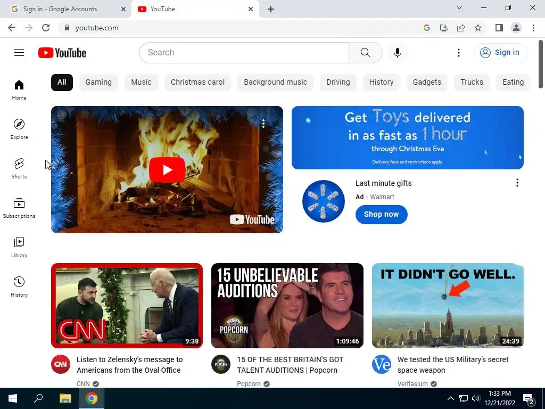Click the youtube.com address bar
Image resolution: width=545 pixels, height=409 pixels.
(x=240, y=28)
